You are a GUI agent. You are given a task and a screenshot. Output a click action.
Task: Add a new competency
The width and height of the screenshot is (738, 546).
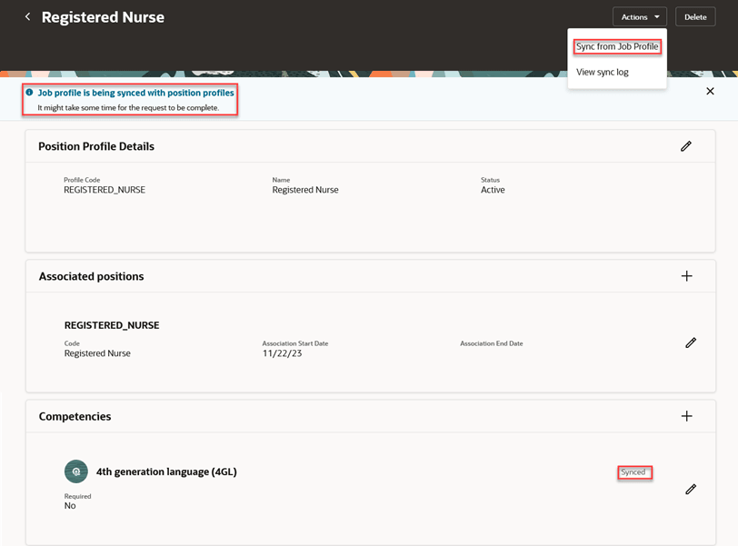pos(687,415)
